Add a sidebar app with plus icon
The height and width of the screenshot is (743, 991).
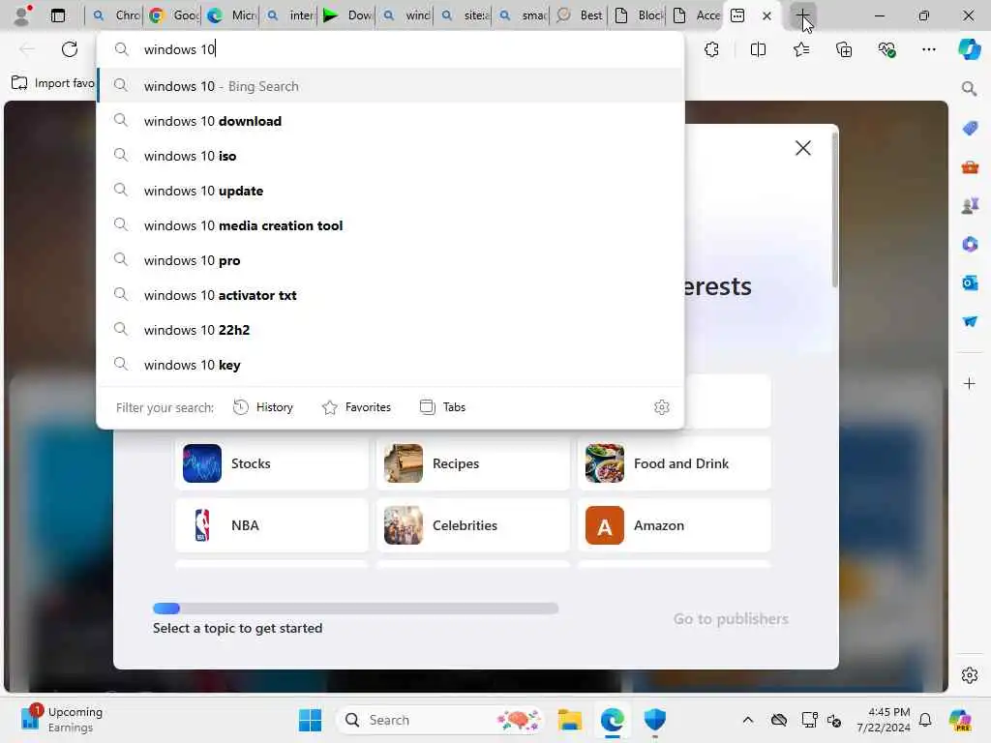pos(970,383)
